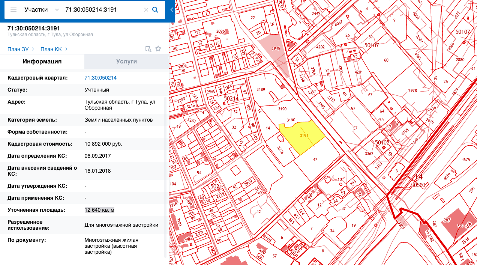
Task: Switch to the Информация tab
Action: point(42,62)
